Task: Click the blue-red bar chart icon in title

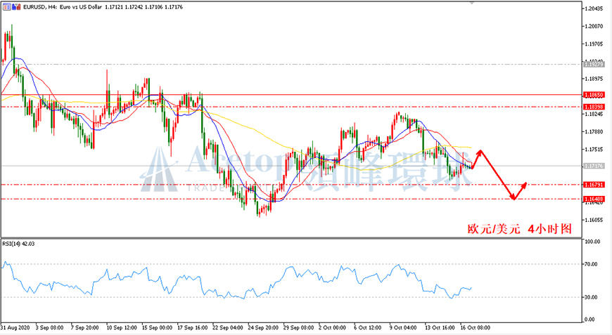Action: (16, 6)
